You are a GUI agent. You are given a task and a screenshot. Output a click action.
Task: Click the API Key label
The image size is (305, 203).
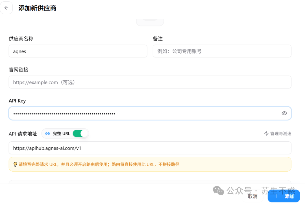coord(17,101)
